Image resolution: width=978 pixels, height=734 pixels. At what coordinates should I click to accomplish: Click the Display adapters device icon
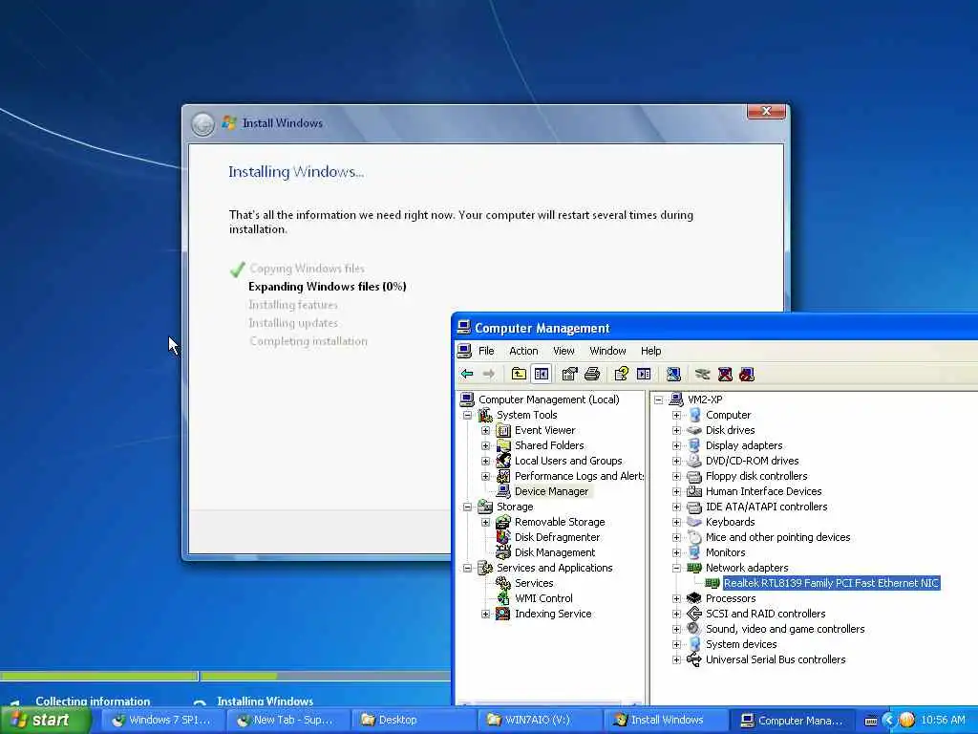(x=694, y=445)
